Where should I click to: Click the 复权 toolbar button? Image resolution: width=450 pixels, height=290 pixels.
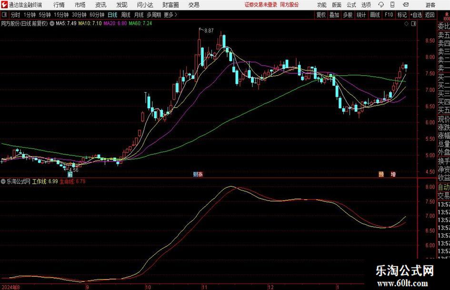click(x=321, y=15)
